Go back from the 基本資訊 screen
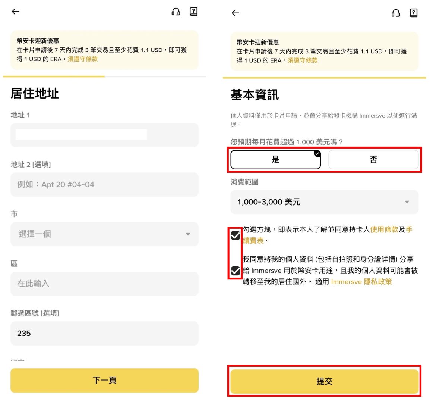This screenshot has height=403, width=433. pyautogui.click(x=235, y=13)
